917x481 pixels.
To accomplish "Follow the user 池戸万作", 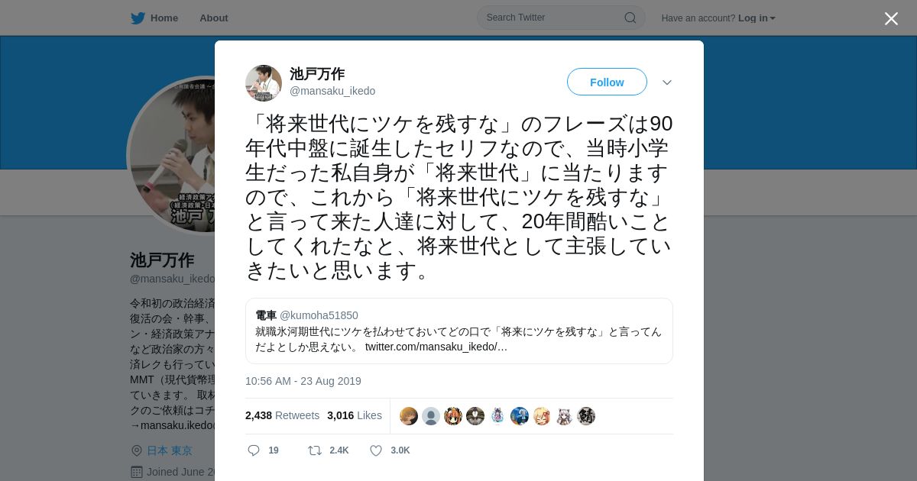I will click(607, 82).
